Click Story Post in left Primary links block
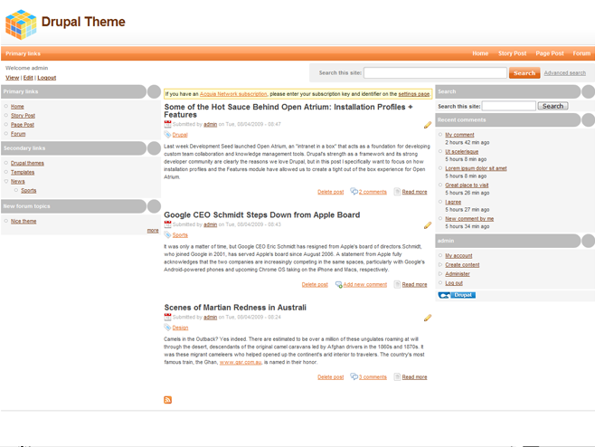595x447 pixels. pos(23,116)
